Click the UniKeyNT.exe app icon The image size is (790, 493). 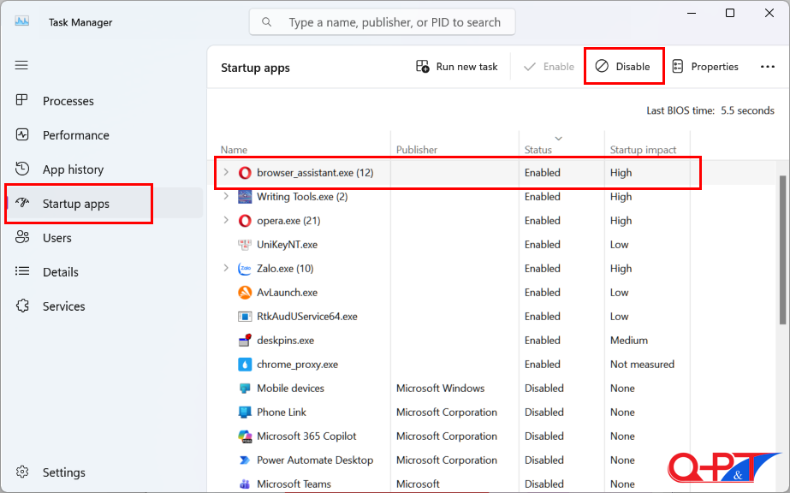coord(245,245)
